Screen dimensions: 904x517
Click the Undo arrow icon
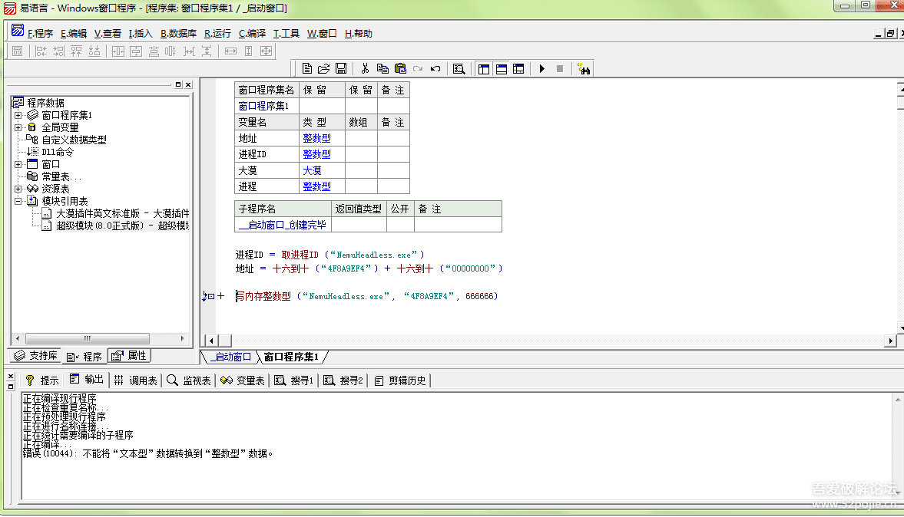(x=435, y=69)
